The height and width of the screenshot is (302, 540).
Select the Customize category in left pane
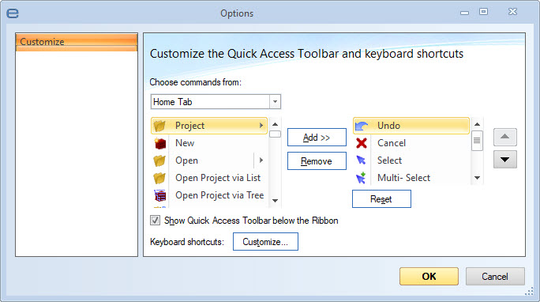[77, 42]
